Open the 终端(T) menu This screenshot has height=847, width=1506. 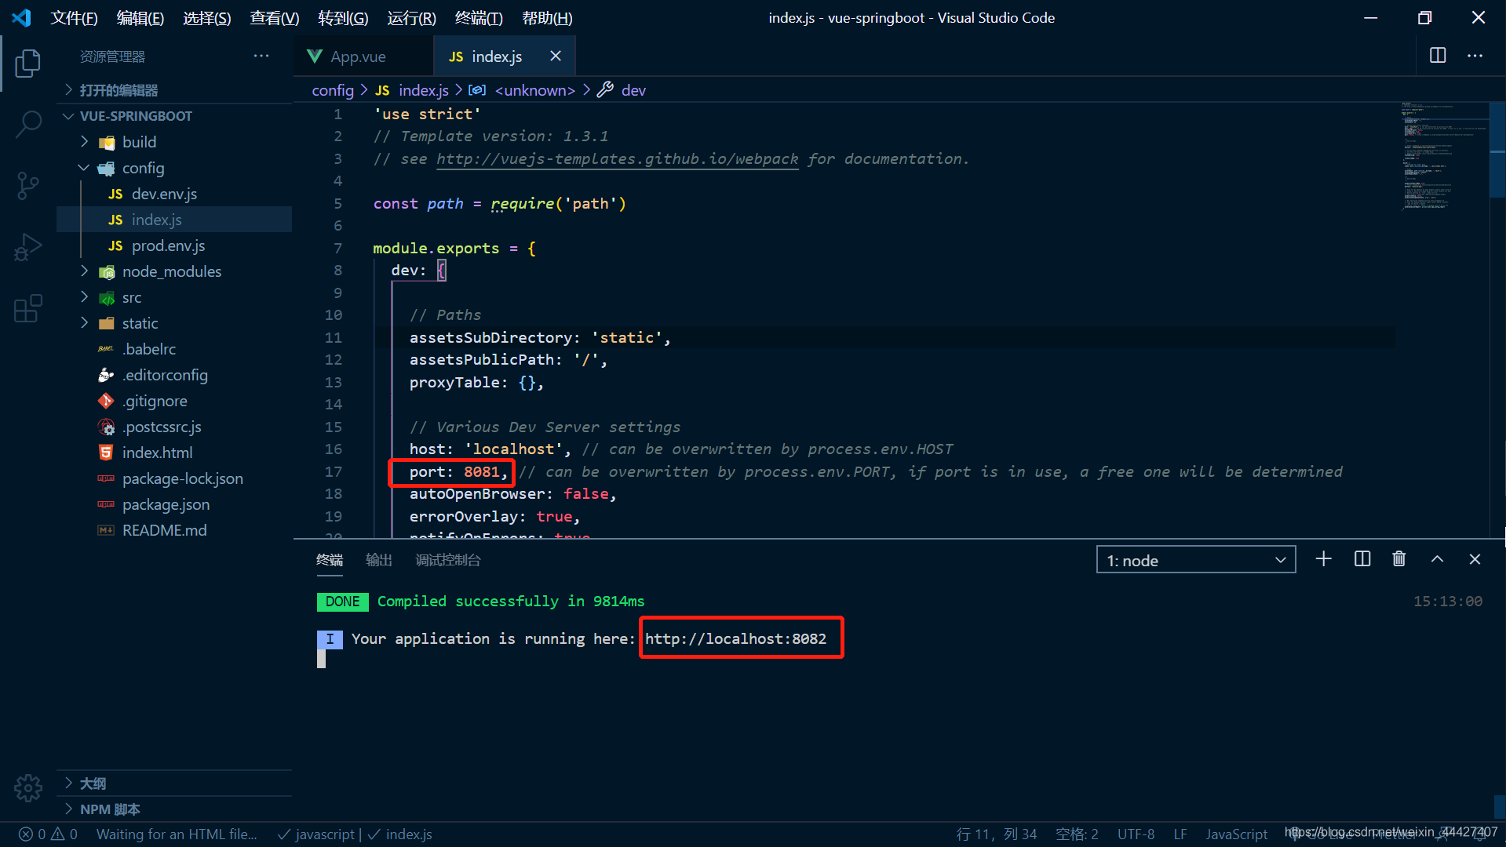479,18
